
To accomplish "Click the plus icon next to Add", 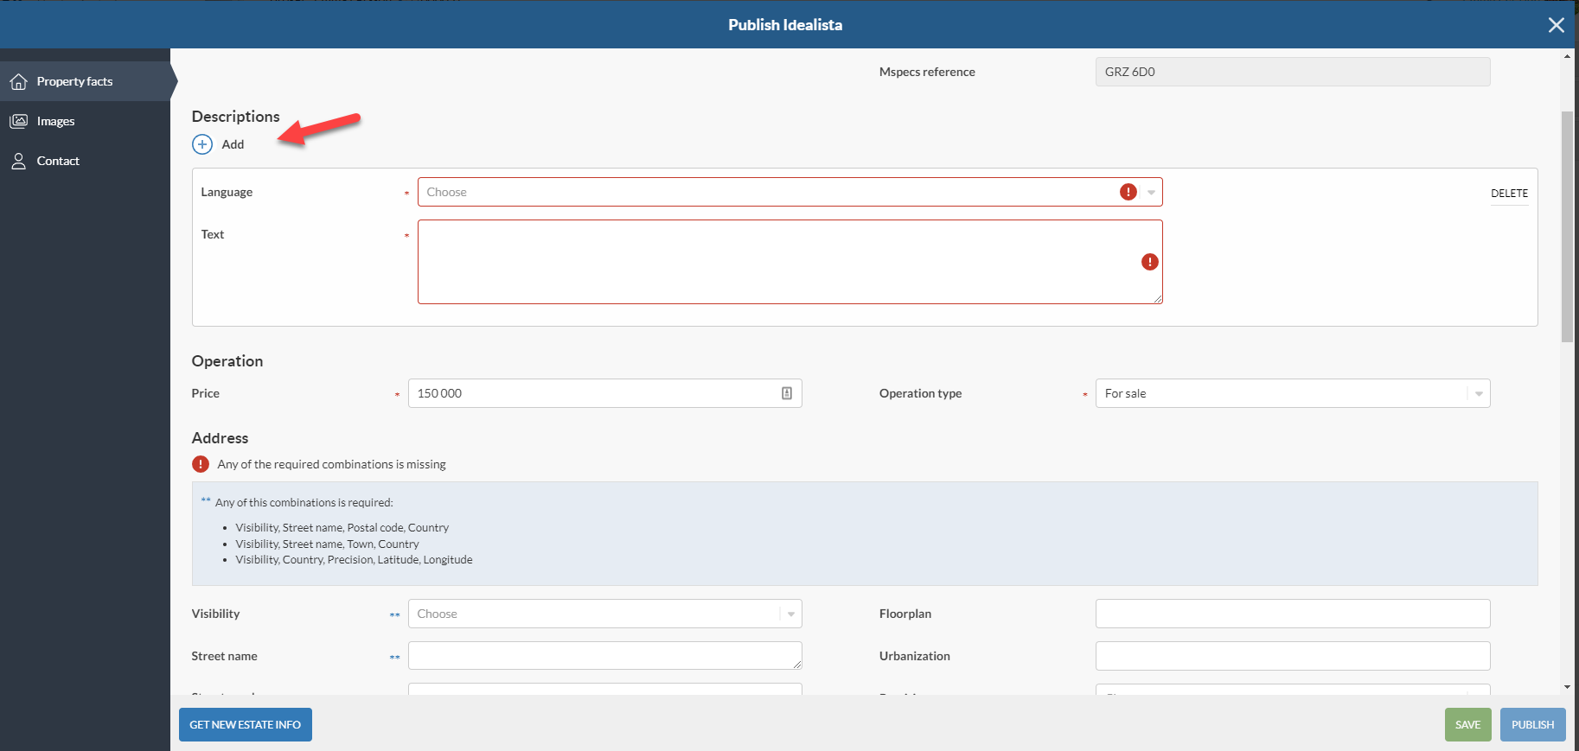I will pyautogui.click(x=201, y=144).
